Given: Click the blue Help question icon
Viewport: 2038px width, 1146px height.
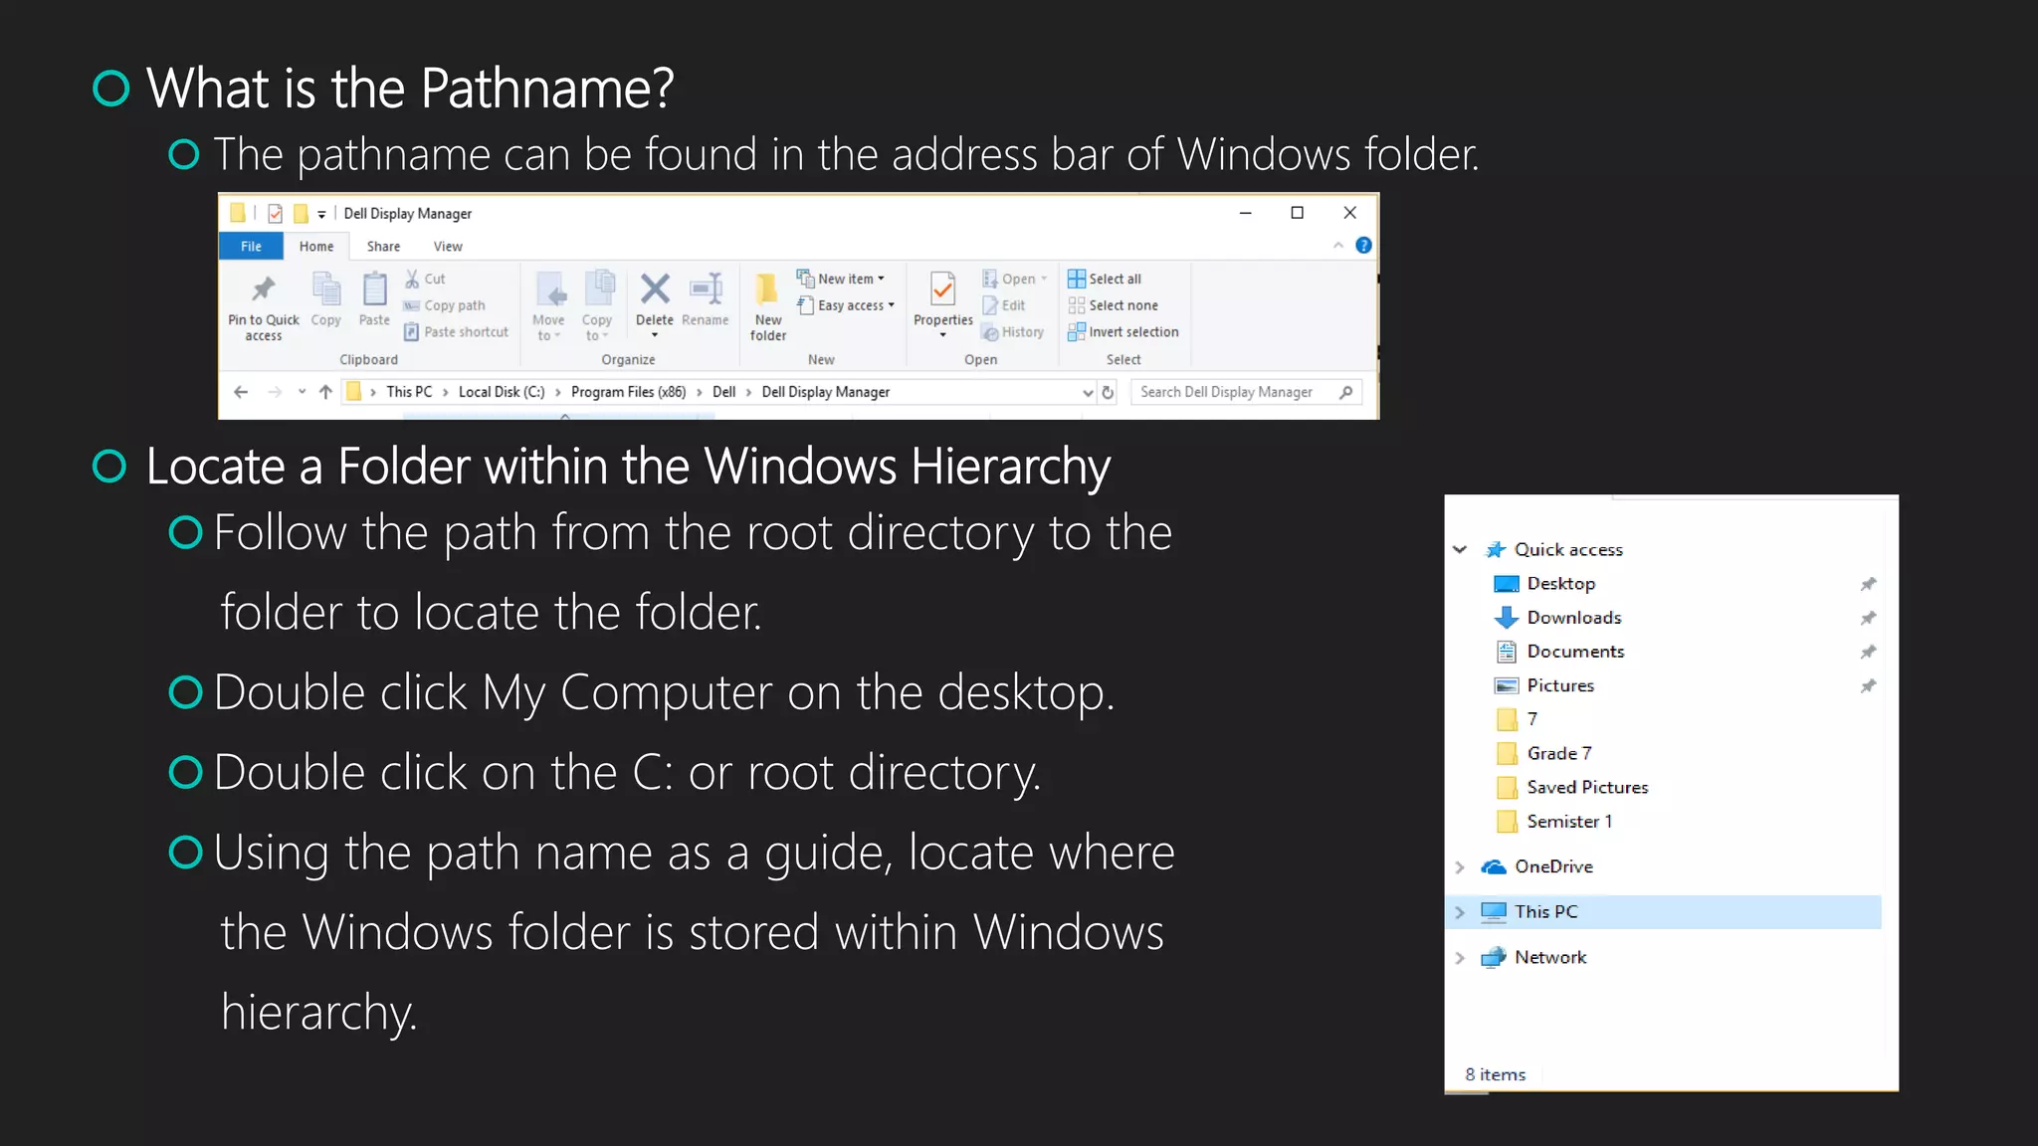Looking at the screenshot, I should [x=1363, y=245].
